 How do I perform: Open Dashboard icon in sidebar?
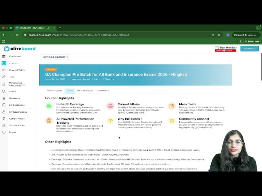[x=4, y=56]
